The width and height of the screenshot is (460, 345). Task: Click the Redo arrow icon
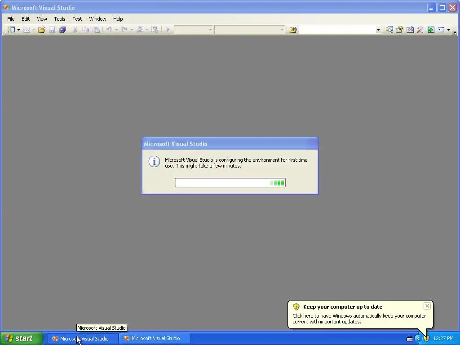pyautogui.click(x=124, y=30)
